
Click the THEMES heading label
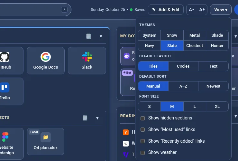147,25
